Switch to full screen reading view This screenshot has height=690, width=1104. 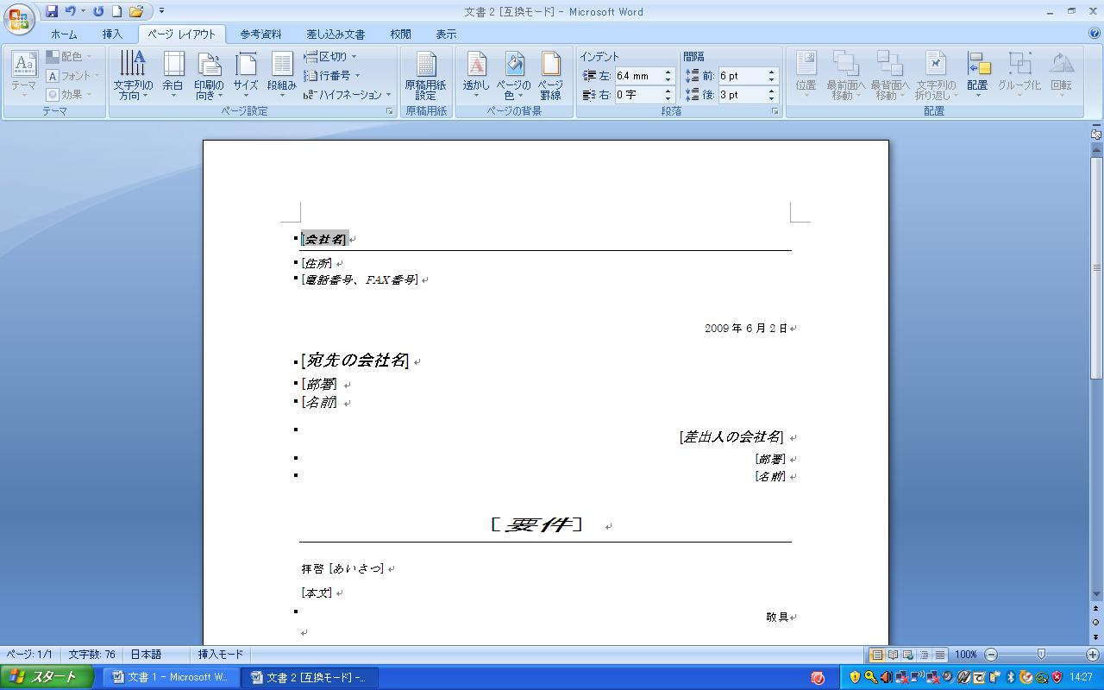(x=894, y=655)
